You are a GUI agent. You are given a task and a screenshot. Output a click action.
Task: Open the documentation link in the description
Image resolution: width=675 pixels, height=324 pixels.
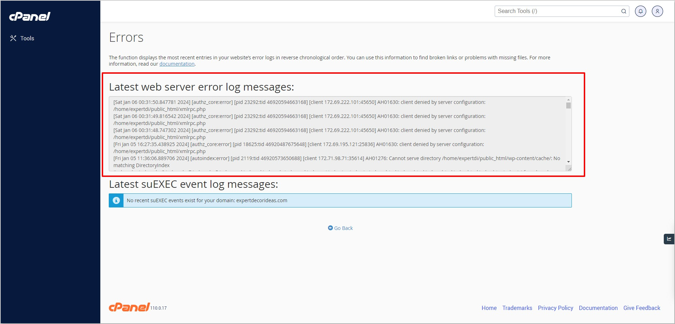(x=177, y=64)
